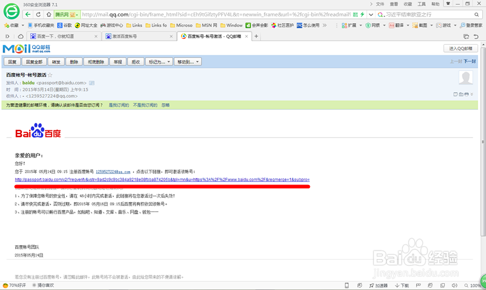Click the print icon in mail header
Screen dimensions: 486x290
pyautogui.click(x=467, y=94)
